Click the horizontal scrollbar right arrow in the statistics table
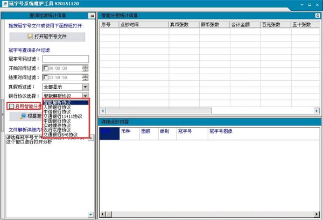 pyautogui.click(x=316, y=109)
